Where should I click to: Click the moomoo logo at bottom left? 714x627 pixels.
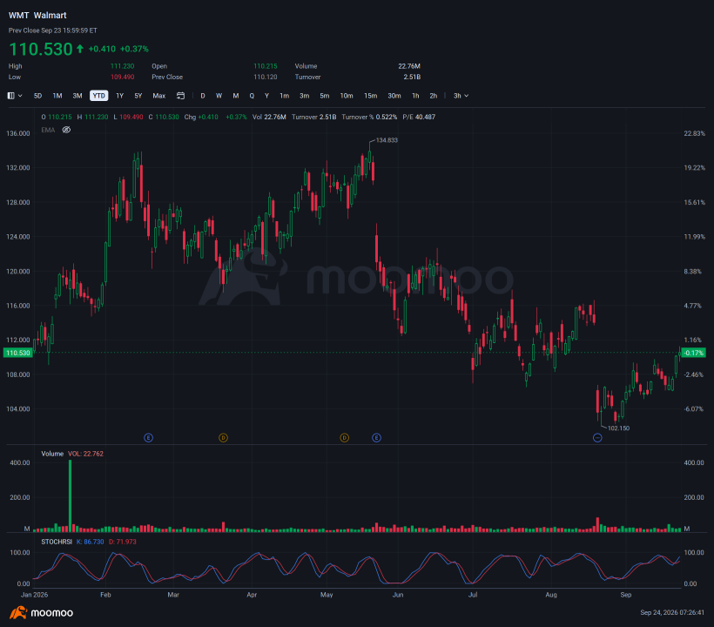[x=41, y=612]
